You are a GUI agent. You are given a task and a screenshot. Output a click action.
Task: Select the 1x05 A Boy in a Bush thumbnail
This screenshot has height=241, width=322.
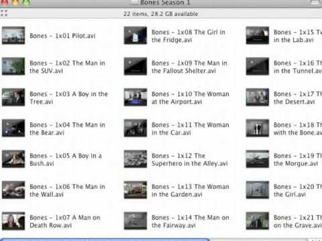pos(13,159)
